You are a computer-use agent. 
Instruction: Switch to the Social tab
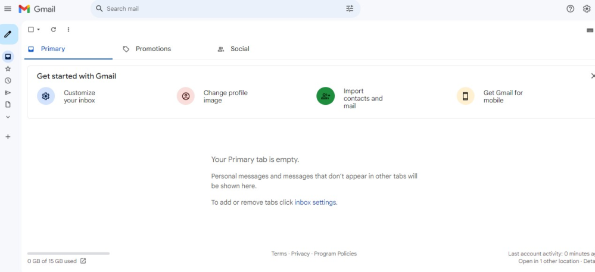[x=239, y=49]
